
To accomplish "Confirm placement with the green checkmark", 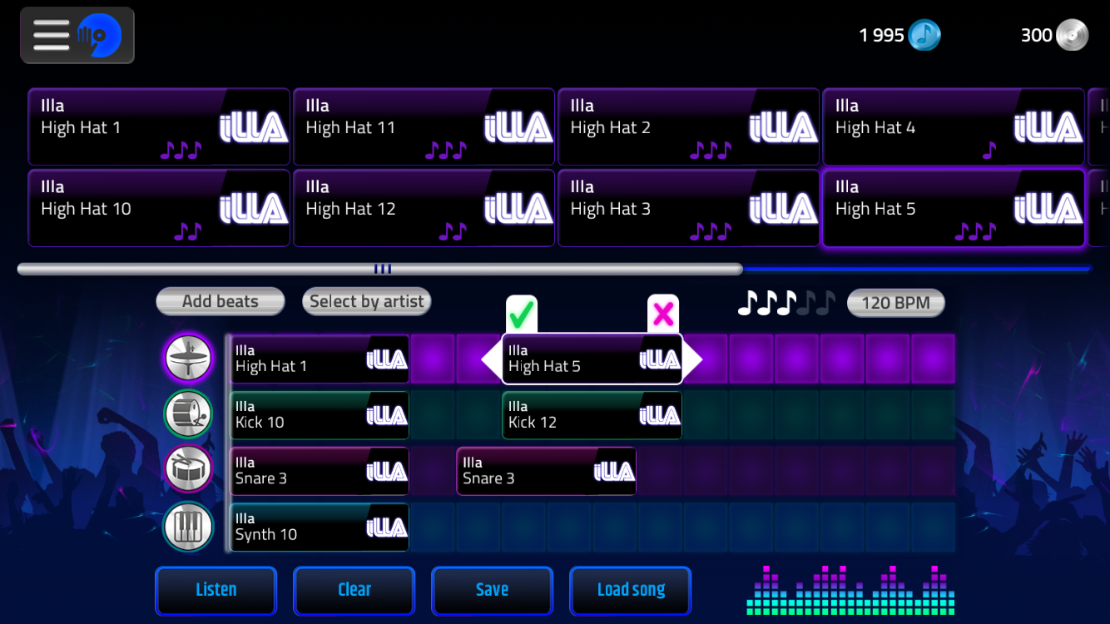I will (x=522, y=314).
